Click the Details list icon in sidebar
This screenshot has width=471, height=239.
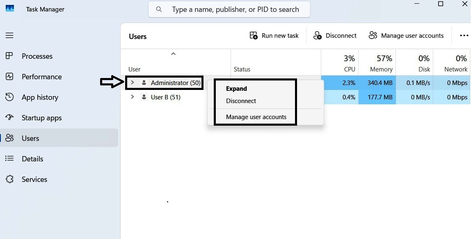tap(9, 159)
